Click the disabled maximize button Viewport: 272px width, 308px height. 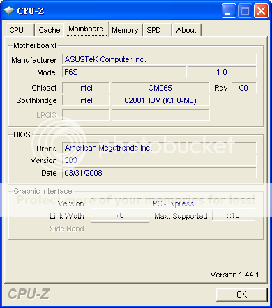pyautogui.click(x=245, y=11)
